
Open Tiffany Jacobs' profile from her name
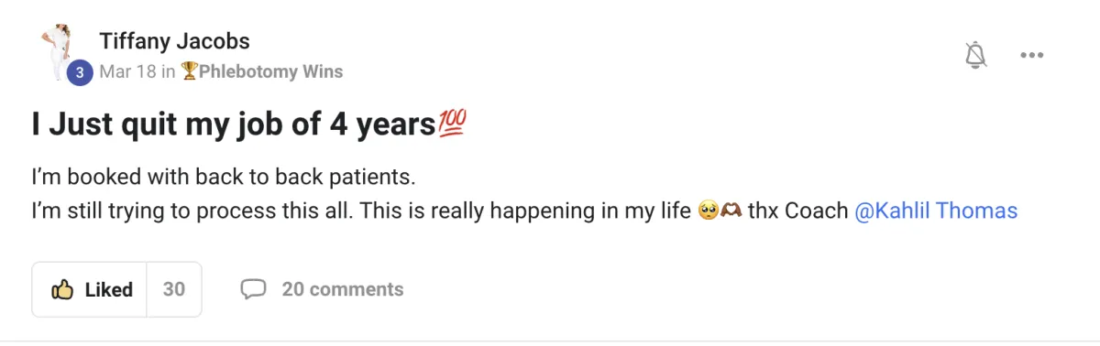coord(174,41)
